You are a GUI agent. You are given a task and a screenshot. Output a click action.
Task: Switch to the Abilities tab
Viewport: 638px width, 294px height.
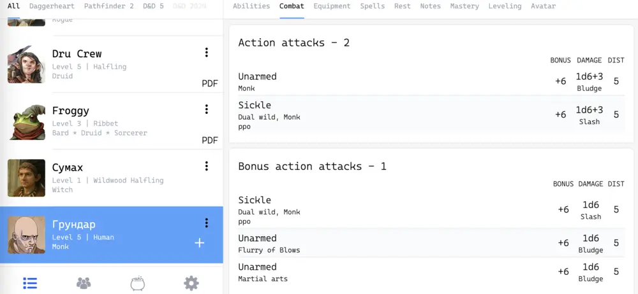point(251,6)
